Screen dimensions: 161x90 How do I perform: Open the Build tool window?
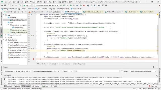pyautogui.click(x=17, y=86)
